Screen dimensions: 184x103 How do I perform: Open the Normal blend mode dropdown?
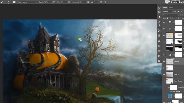pos(170,15)
